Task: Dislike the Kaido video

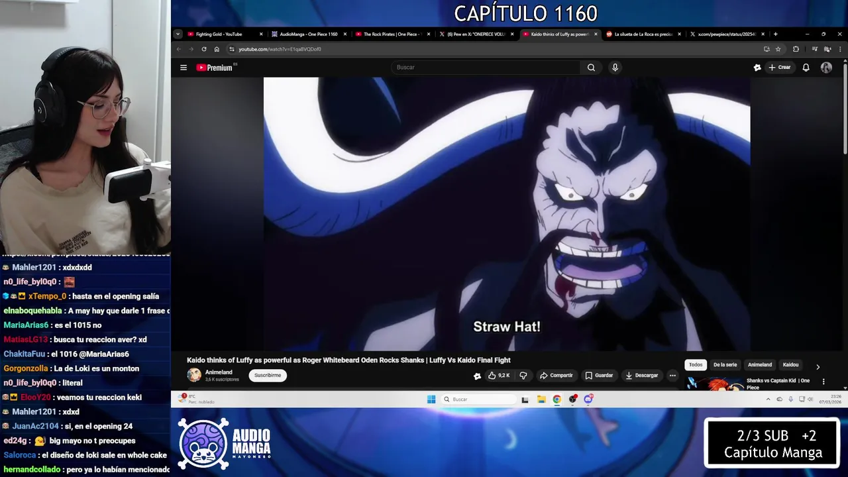Action: (x=523, y=376)
